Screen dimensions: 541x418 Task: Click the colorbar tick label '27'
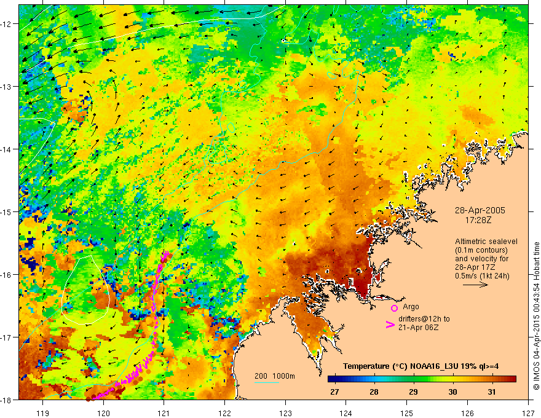click(x=334, y=392)
